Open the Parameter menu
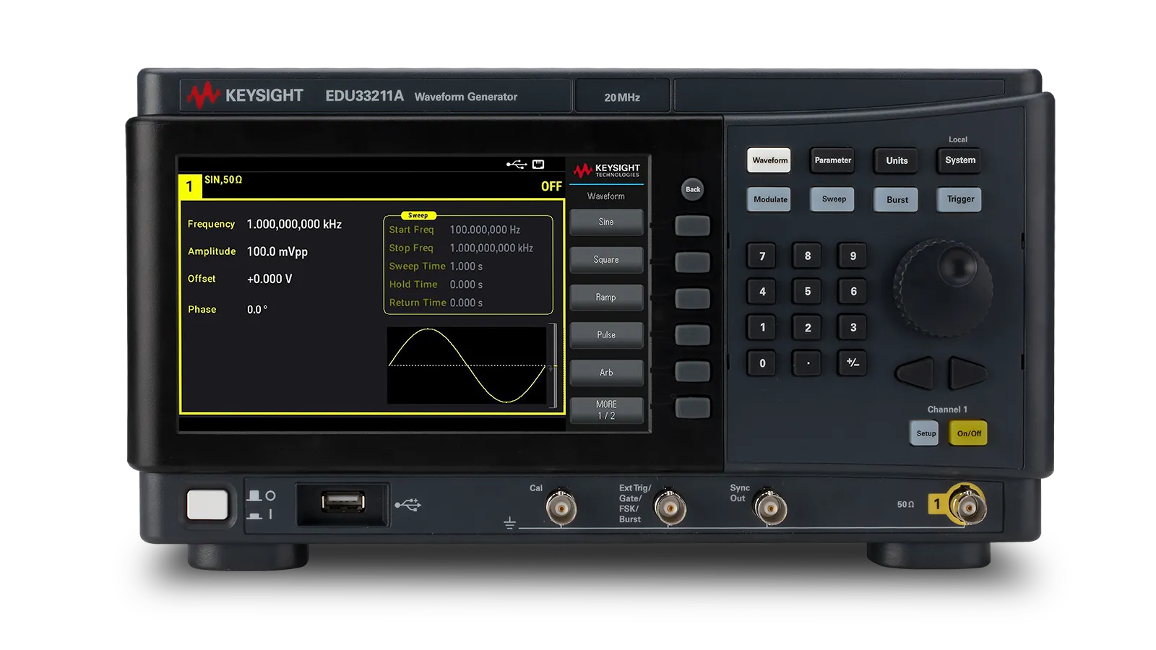 (x=832, y=160)
